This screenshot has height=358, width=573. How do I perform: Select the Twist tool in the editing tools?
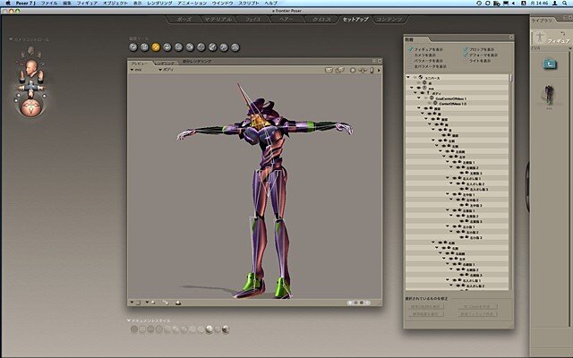(145, 47)
